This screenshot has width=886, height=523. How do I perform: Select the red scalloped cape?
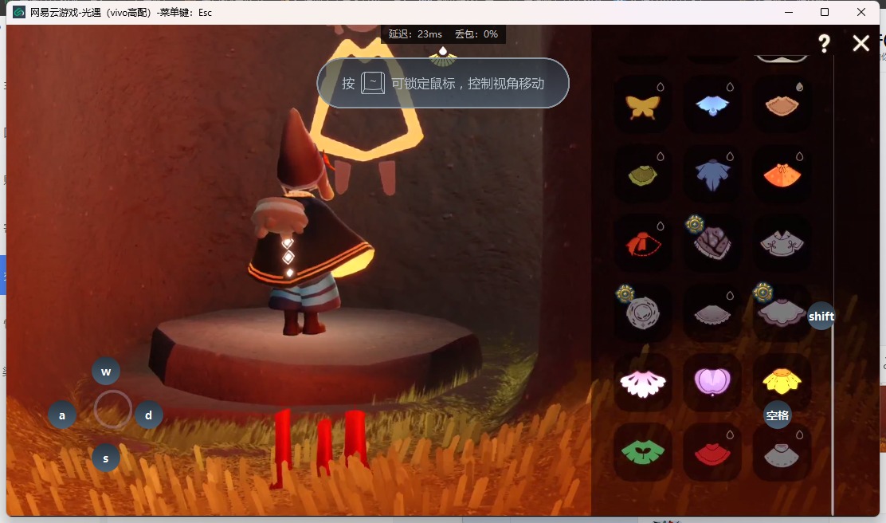point(712,452)
